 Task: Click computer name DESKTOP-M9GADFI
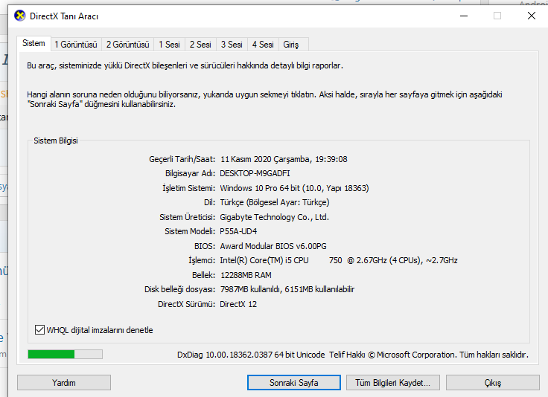255,173
